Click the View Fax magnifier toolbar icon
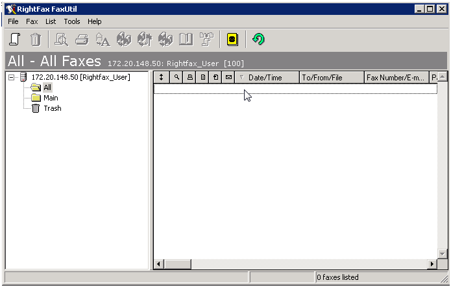 click(61, 40)
